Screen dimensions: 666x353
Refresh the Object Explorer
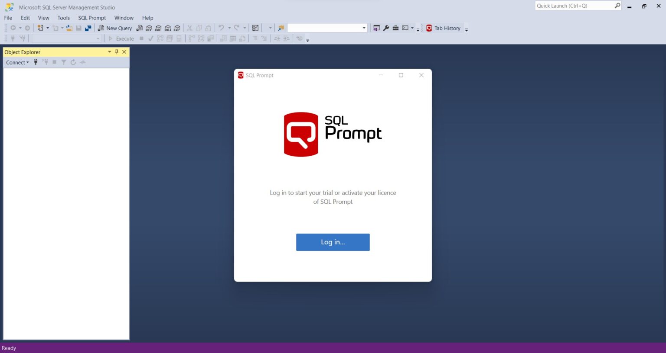[x=73, y=62]
